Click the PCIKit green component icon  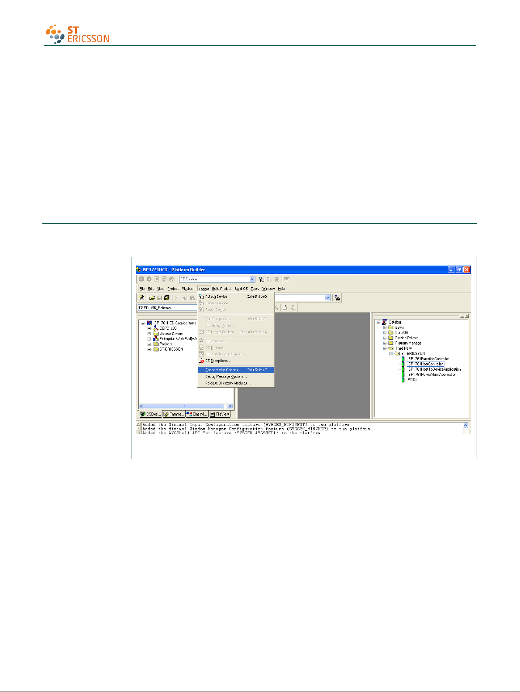[403, 380]
